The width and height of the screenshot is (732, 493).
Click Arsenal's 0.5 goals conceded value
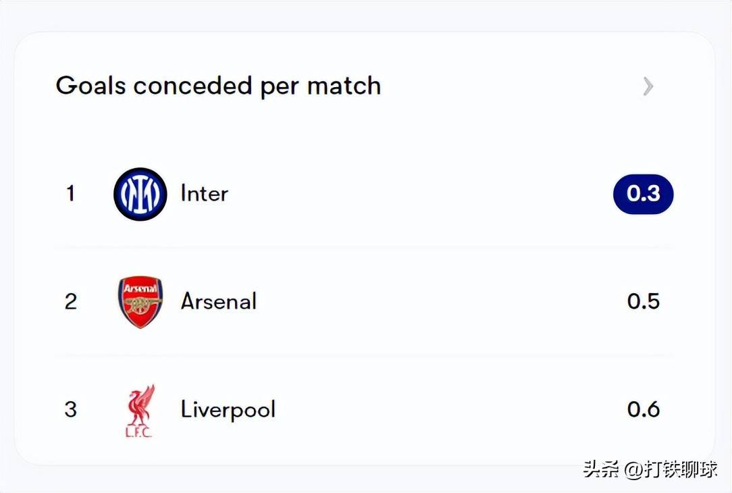point(644,301)
